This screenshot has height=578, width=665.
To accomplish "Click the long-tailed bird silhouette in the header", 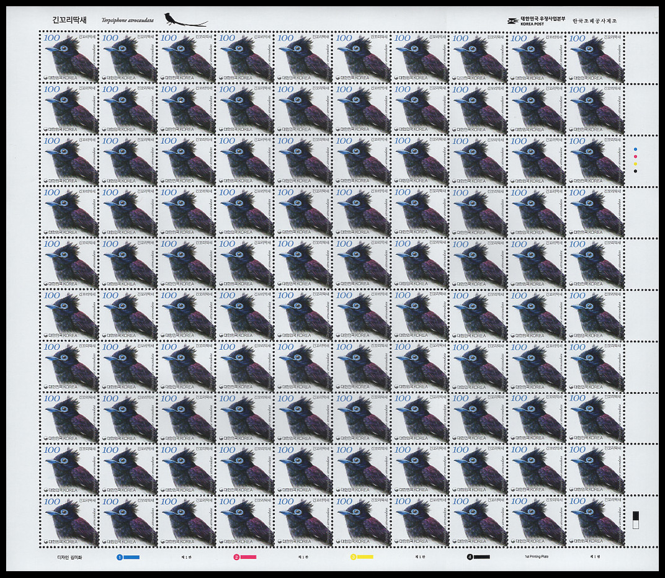I will tap(185, 19).
